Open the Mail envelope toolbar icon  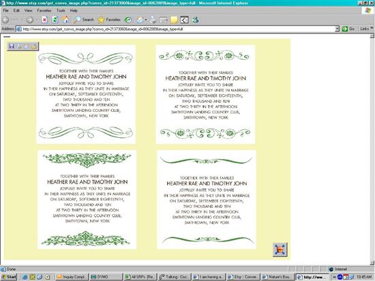(x=140, y=20)
